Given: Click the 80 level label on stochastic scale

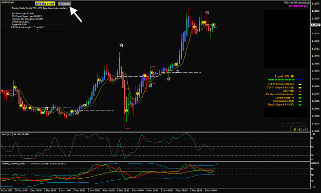Looking at the screenshot, I should tap(312, 138).
